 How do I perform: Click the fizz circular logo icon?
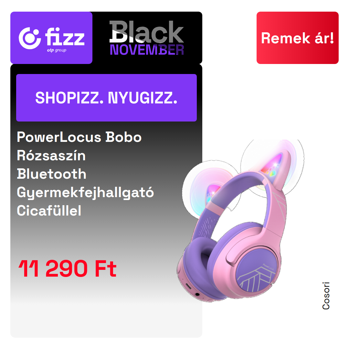pos(30,38)
